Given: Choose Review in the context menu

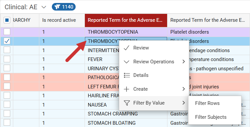Looking at the screenshot, I should click(x=154, y=48).
